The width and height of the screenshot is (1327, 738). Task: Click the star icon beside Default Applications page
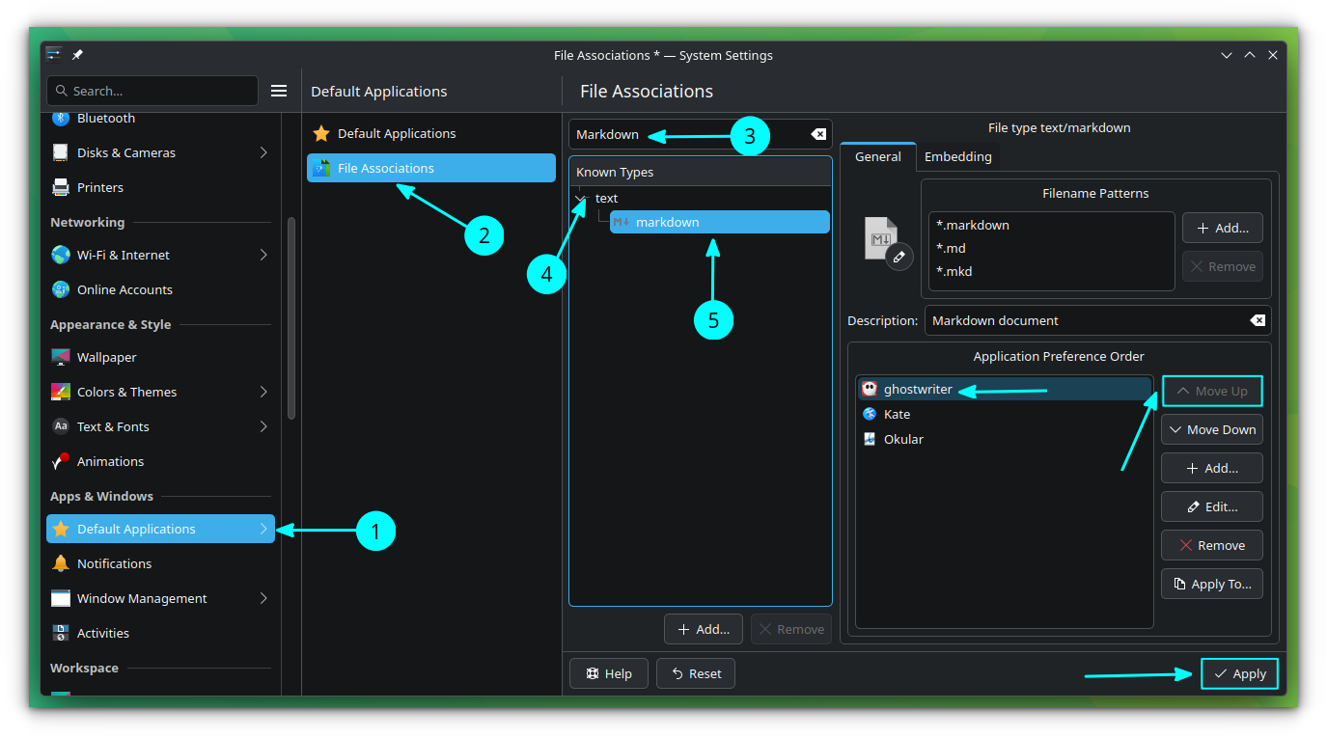(x=321, y=133)
